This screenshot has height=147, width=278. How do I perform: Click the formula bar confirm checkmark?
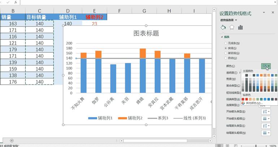pos(8,2)
